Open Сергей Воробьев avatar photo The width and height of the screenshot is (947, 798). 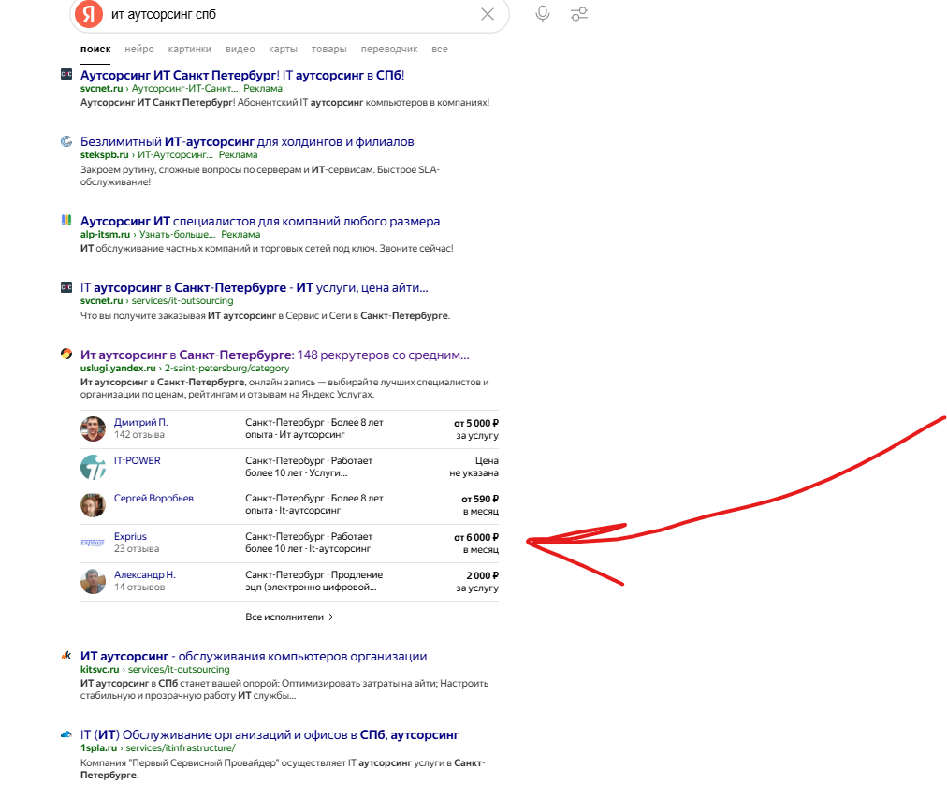point(93,504)
